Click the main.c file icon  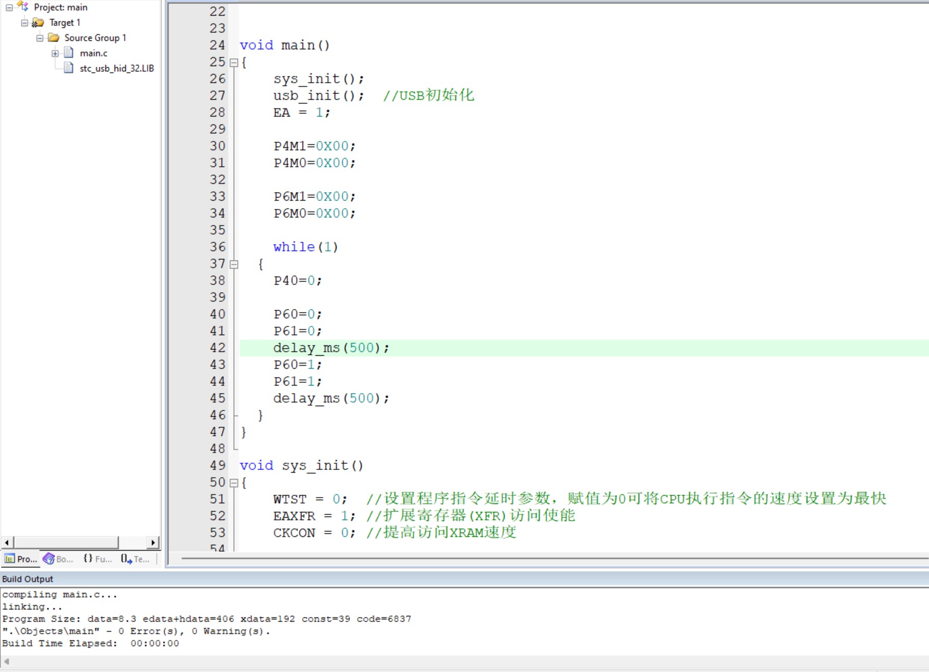(69, 53)
